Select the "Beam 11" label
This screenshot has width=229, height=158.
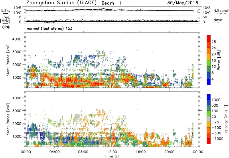coord(112,3)
